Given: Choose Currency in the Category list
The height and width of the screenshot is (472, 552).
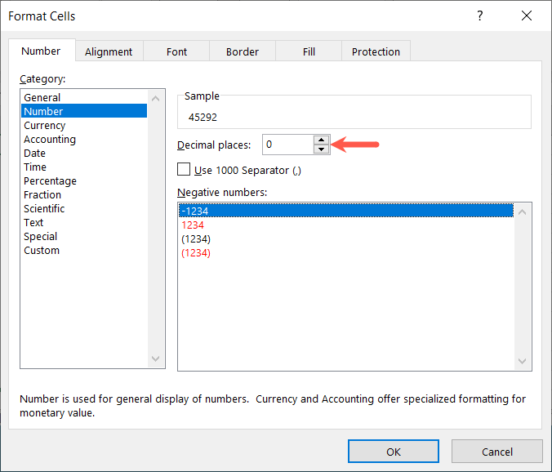Looking at the screenshot, I should point(45,126).
